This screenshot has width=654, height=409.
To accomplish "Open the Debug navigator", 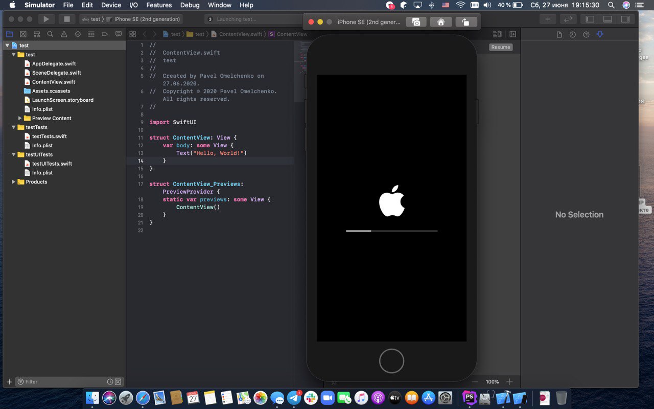I will tap(91, 34).
